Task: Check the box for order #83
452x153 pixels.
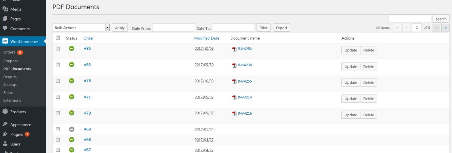Action: pyautogui.click(x=58, y=65)
